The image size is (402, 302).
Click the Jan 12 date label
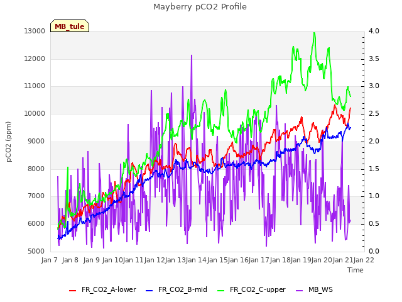point(155,260)
